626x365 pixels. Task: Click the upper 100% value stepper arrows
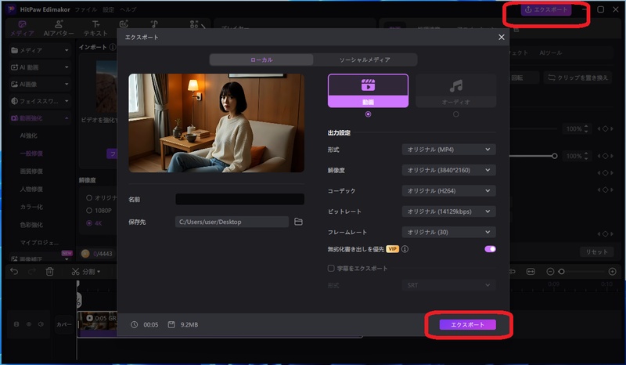click(x=586, y=128)
